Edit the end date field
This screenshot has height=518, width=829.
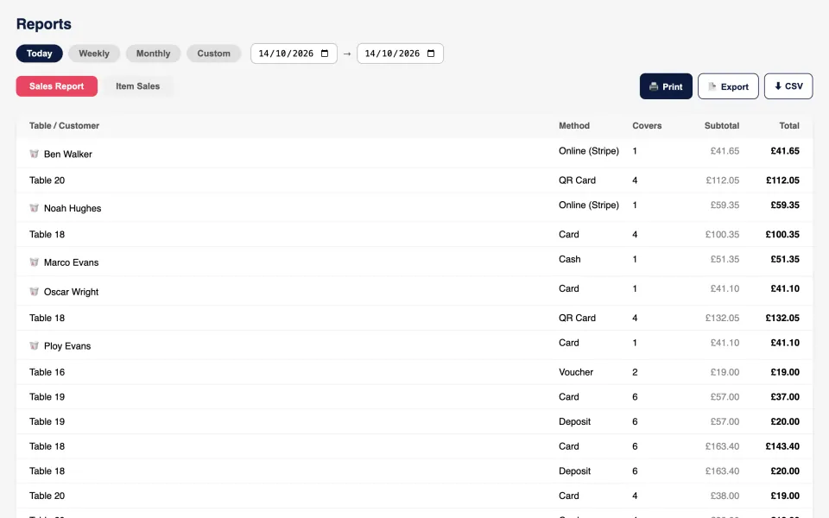(x=400, y=54)
